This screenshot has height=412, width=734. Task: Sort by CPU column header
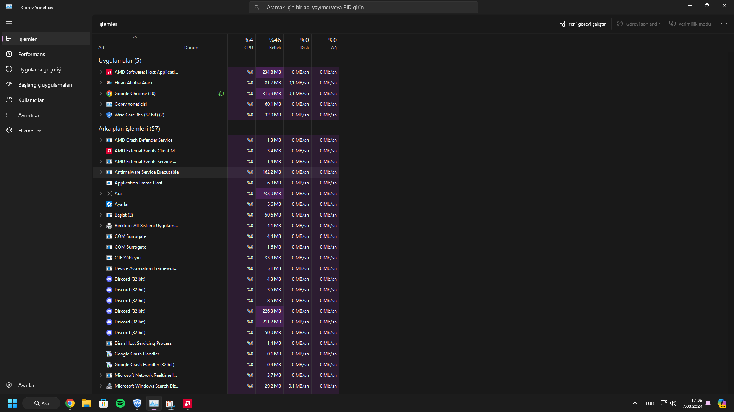coord(242,43)
